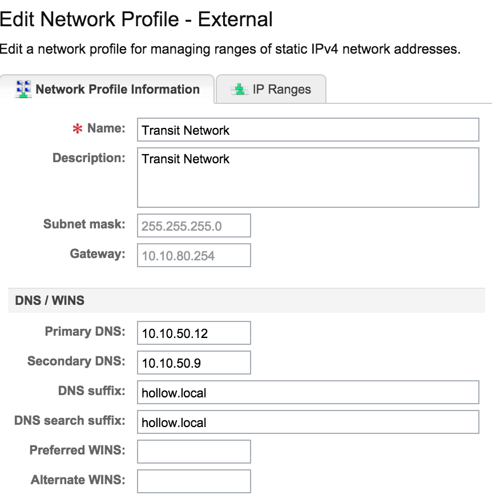
Task: Click the Primary DNS field
Action: (x=193, y=332)
